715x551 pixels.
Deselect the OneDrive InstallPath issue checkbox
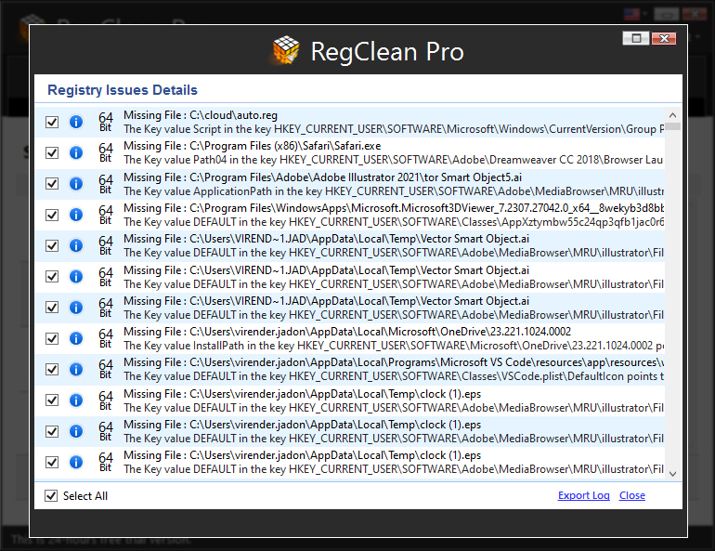point(52,338)
